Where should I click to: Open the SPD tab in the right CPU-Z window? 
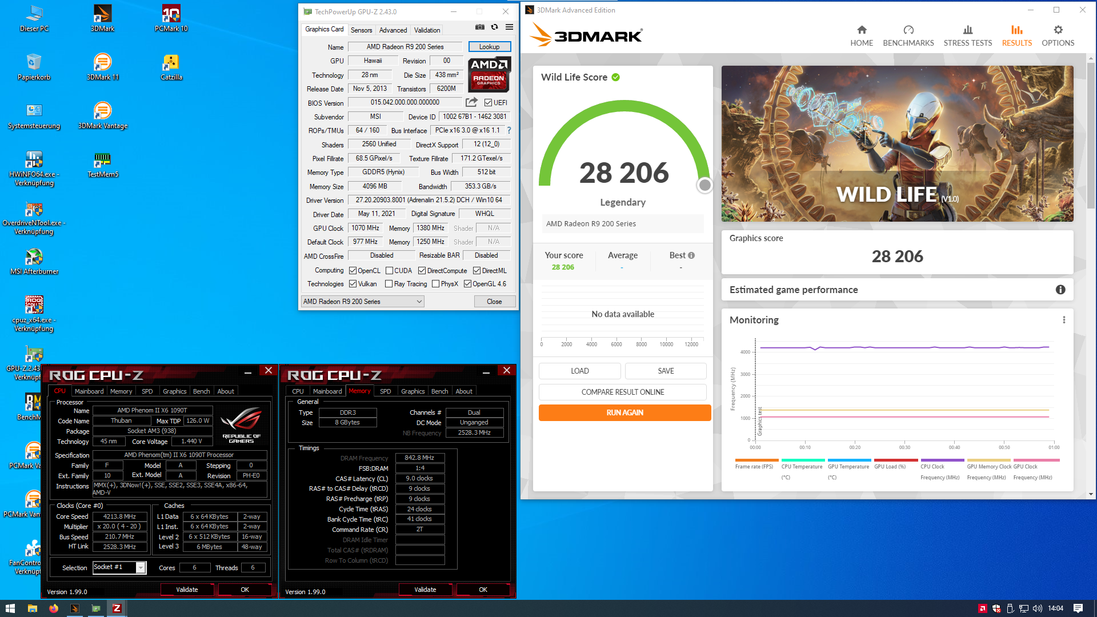(x=386, y=391)
